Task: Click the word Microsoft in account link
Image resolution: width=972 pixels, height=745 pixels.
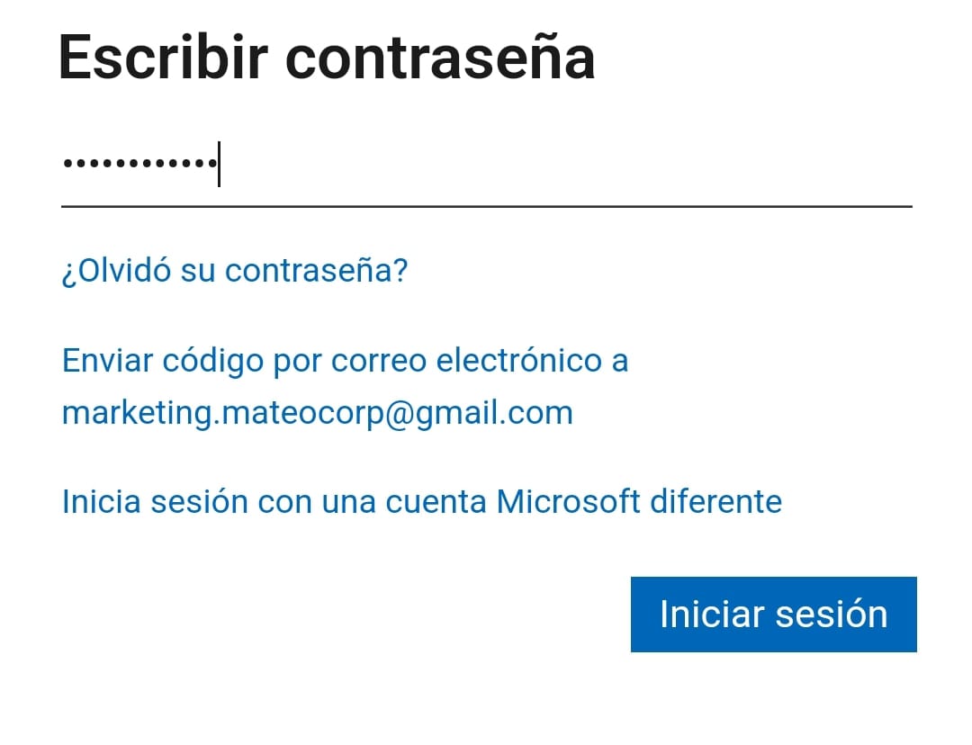Action: [569, 501]
